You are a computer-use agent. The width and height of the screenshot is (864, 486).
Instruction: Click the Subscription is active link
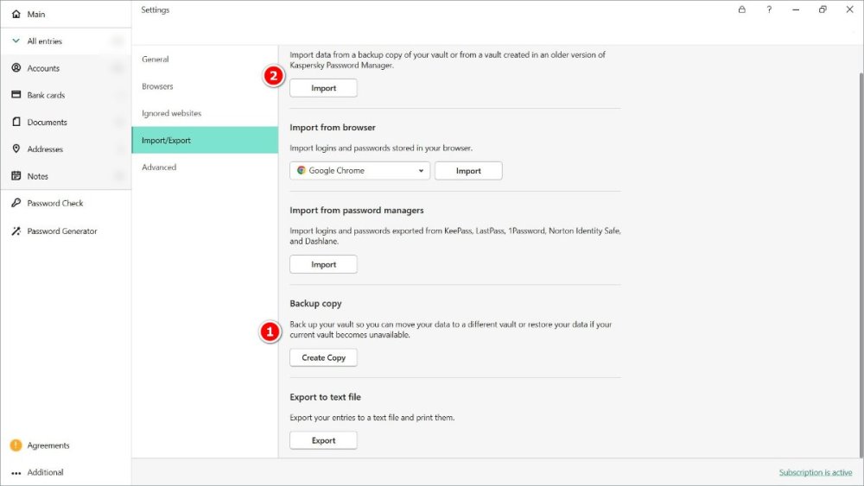[x=815, y=472]
